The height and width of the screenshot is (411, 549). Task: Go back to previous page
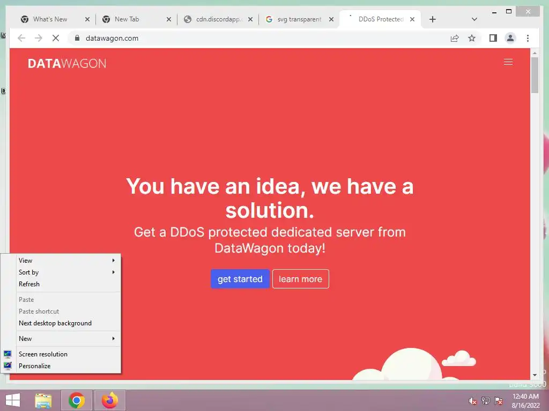(x=21, y=38)
